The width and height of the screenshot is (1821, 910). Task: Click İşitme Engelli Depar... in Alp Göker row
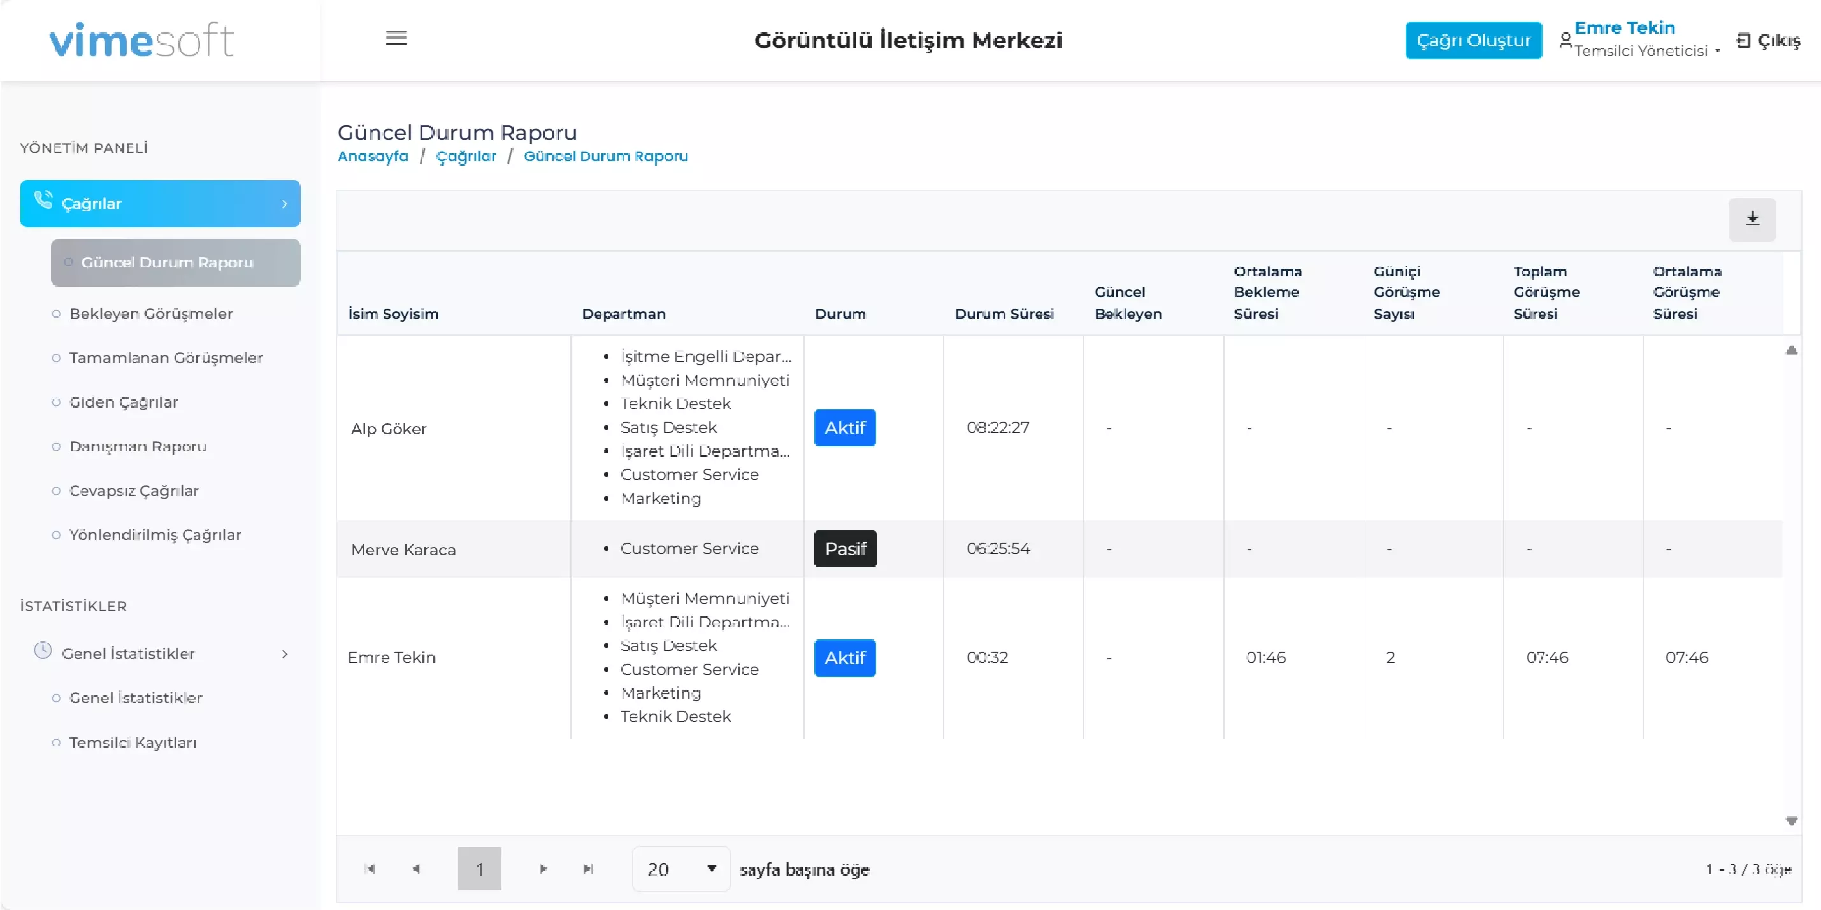(x=705, y=357)
